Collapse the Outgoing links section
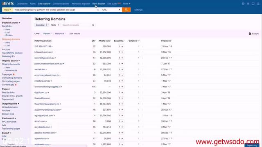This screenshot has height=147, width=262. coord(11,104)
